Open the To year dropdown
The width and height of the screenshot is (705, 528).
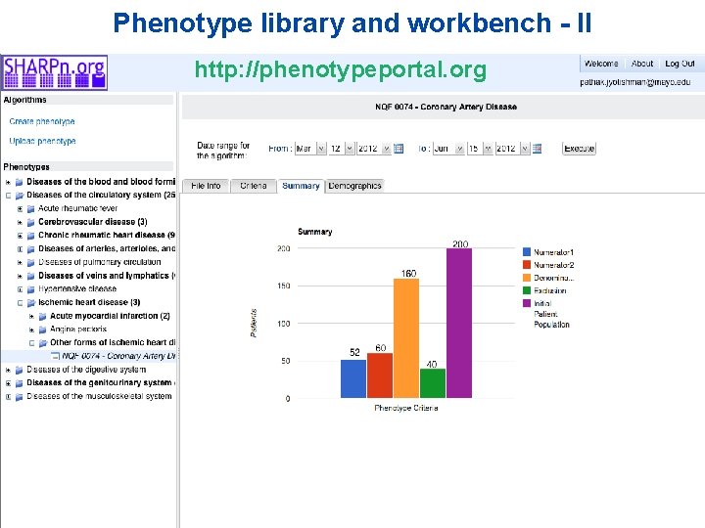[x=512, y=149]
